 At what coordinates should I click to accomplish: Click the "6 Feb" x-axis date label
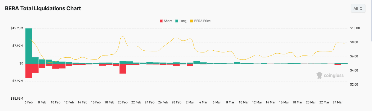click(29, 102)
